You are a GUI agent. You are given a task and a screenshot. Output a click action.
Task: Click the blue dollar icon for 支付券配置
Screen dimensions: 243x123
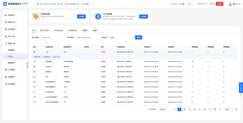98,16
